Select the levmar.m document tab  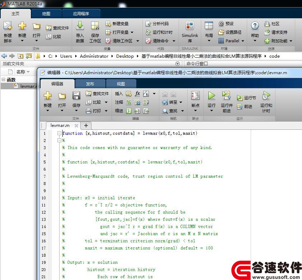coord(60,125)
